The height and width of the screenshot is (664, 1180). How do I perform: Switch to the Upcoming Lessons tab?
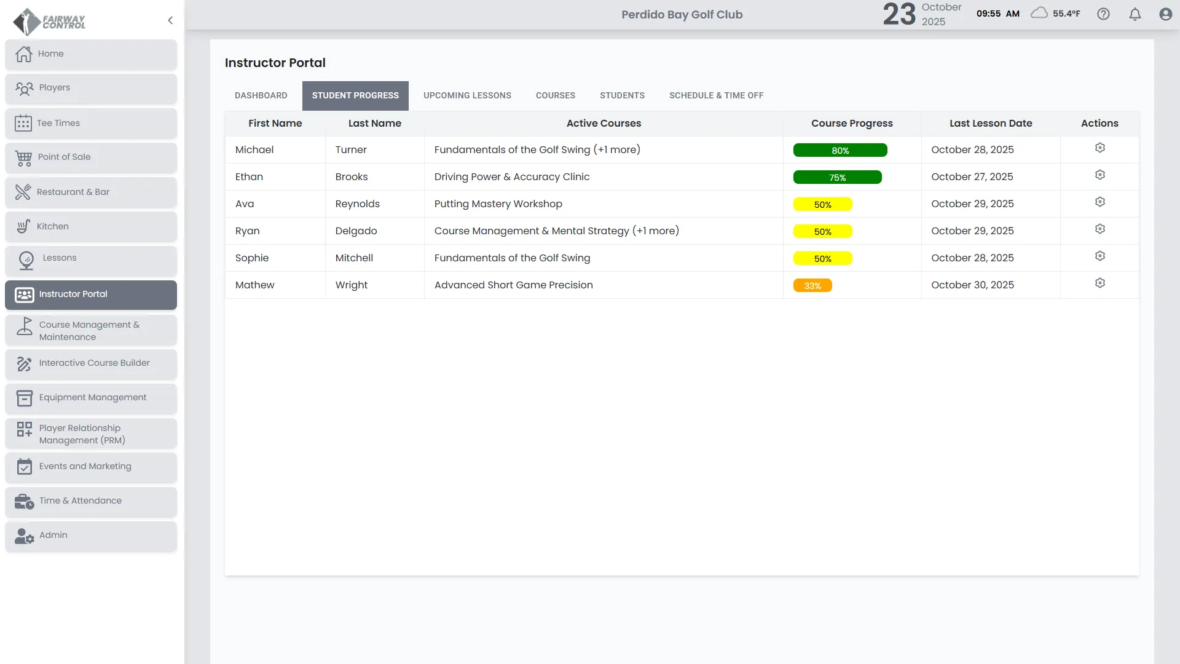click(x=467, y=95)
